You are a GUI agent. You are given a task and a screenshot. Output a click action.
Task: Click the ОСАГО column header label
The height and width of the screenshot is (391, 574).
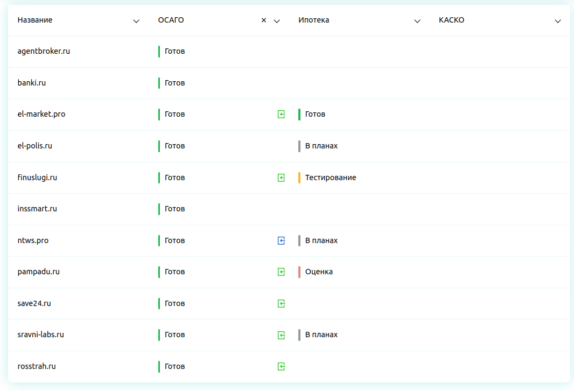[x=171, y=20]
